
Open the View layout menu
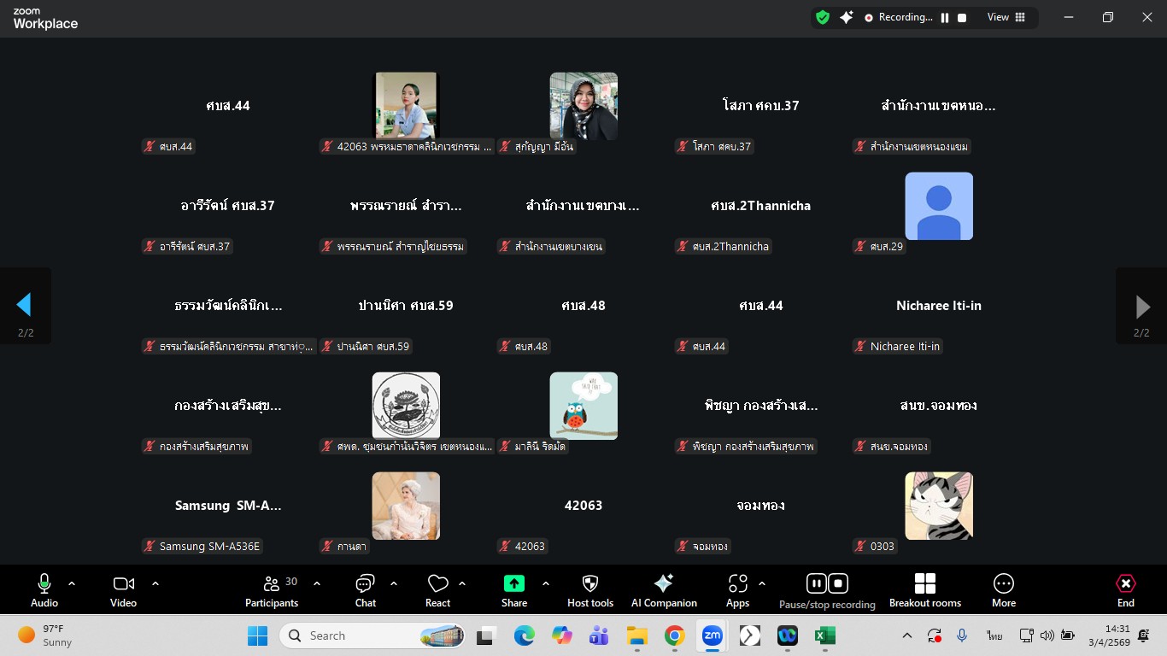pos(1006,17)
